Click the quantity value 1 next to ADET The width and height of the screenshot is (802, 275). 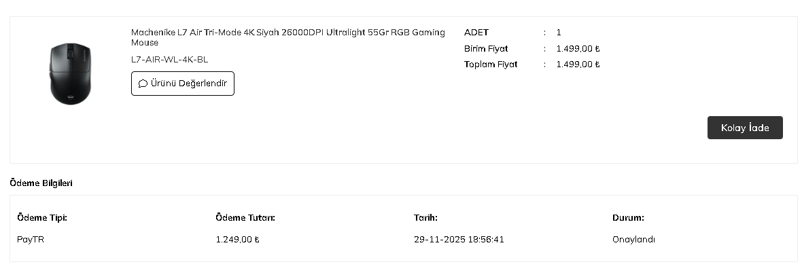[x=559, y=33]
